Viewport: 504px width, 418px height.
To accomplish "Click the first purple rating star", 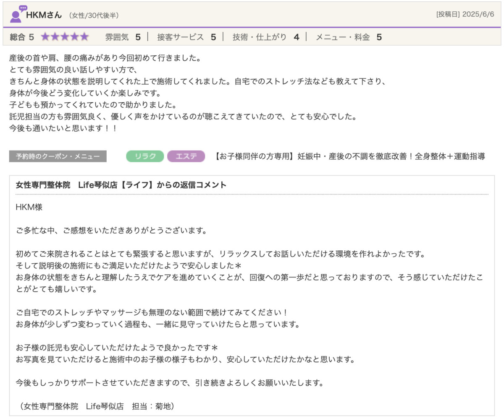I will pyautogui.click(x=45, y=37).
